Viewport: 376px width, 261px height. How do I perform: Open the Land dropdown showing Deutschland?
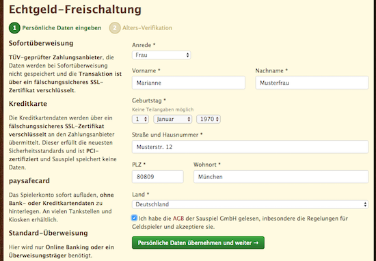(250, 204)
